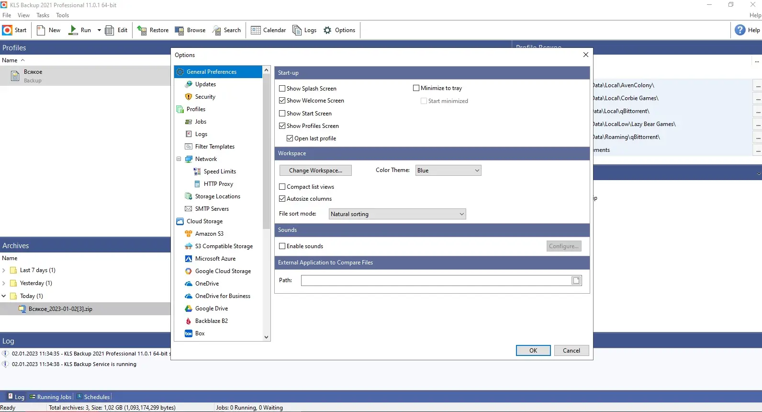Click the Run play icon
This screenshot has height=412, width=762.
coord(73,30)
